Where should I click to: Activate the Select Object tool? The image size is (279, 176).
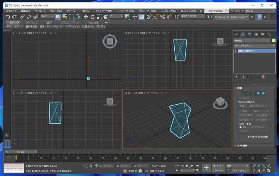pos(58,17)
